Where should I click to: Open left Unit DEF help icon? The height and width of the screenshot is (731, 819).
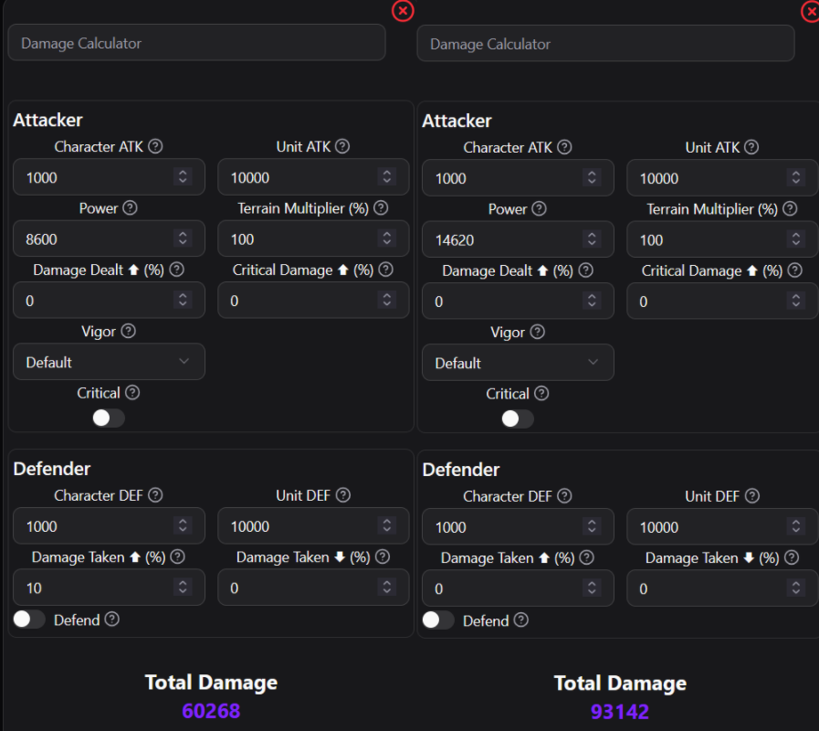click(342, 494)
